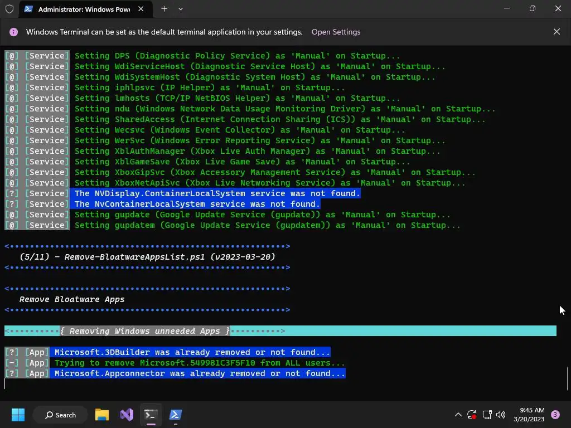The image size is (571, 428).
Task: Minimize the Windows Terminal window
Action: click(x=506, y=8)
